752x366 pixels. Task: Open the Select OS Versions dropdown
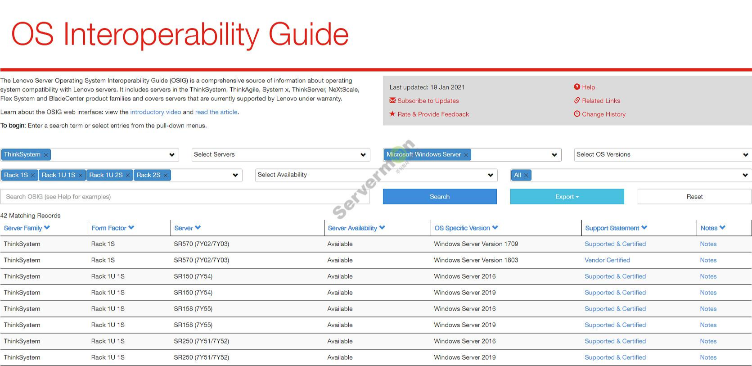[x=663, y=155]
